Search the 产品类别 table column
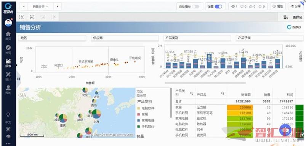Viewport: 306px width, 146px height. point(191,93)
